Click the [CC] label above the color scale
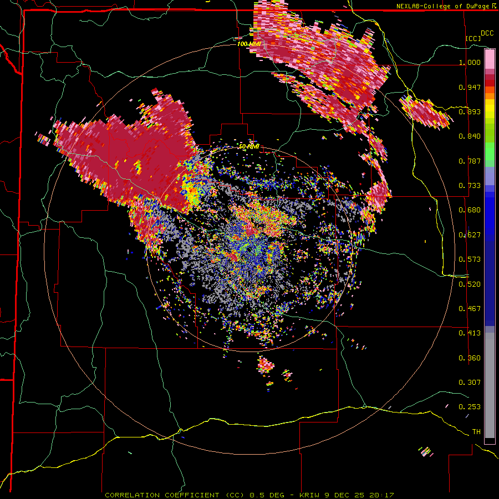 [x=473, y=38]
